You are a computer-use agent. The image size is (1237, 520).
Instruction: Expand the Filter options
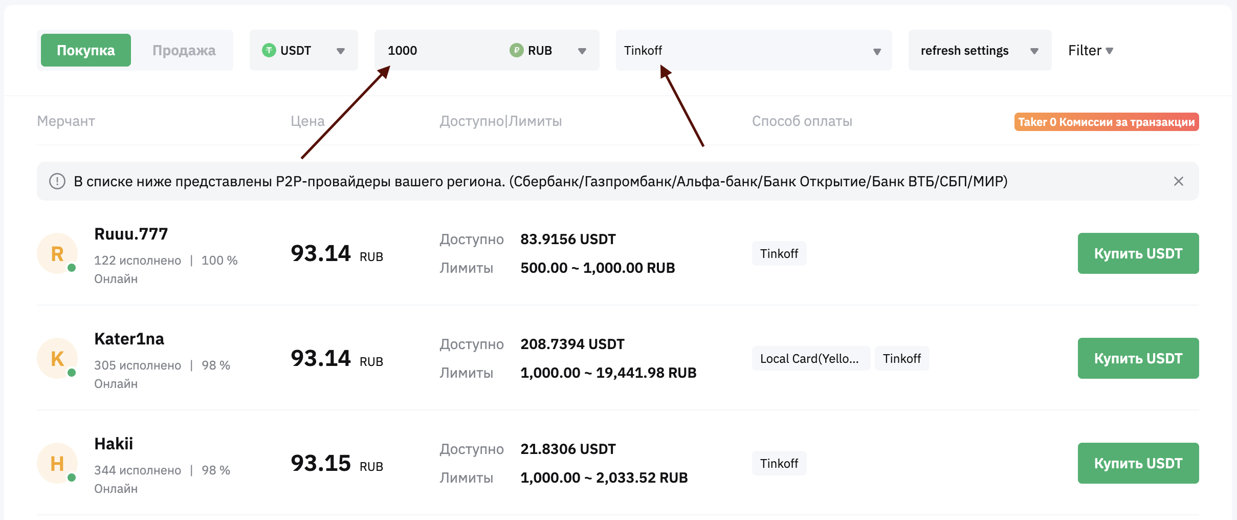pyautogui.click(x=1090, y=51)
